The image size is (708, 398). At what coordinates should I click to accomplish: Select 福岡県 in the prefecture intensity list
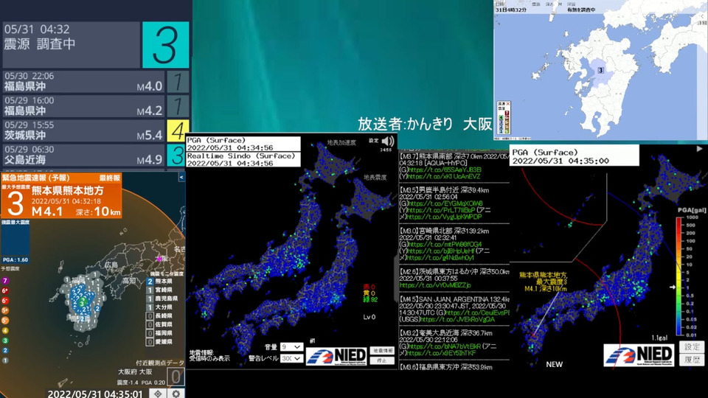pos(160,333)
